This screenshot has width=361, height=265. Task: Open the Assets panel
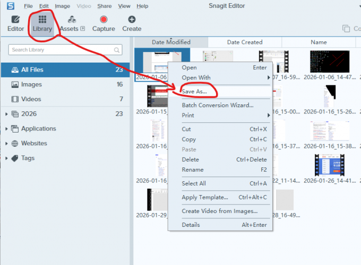72,23
